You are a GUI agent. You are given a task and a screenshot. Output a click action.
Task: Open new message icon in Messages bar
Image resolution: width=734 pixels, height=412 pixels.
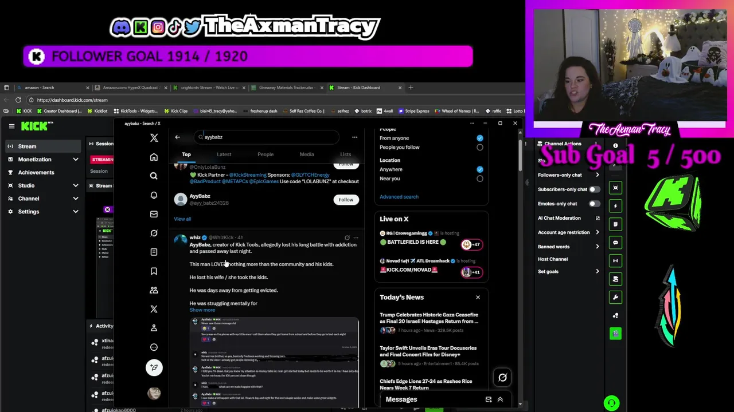pyautogui.click(x=489, y=399)
